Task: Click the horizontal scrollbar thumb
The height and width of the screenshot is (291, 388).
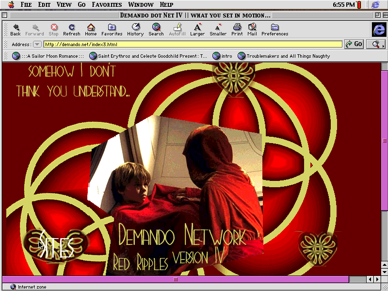Action: (176, 279)
